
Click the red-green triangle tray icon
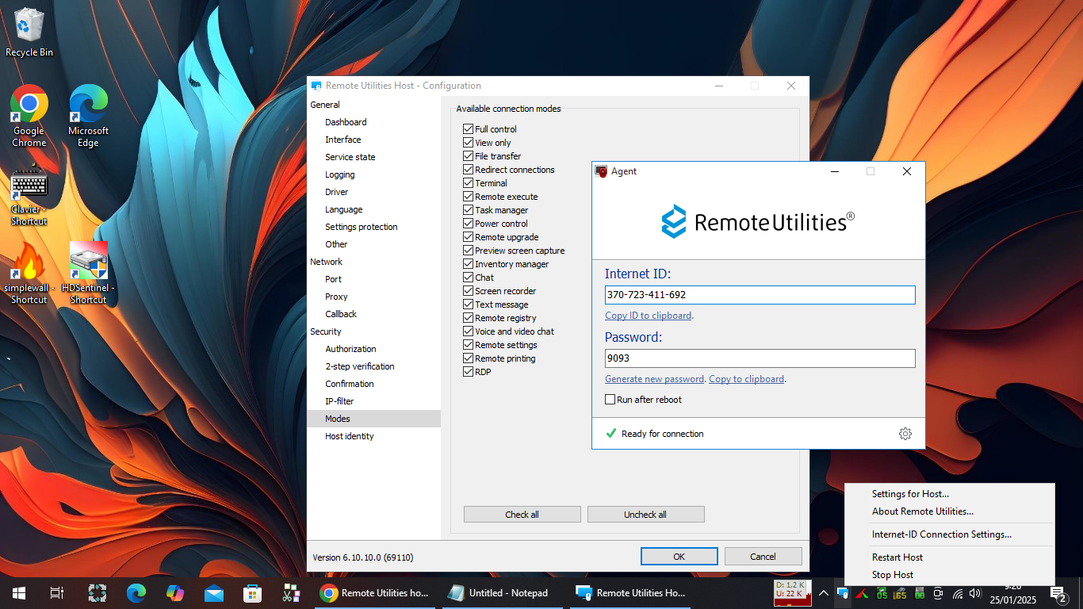click(863, 593)
